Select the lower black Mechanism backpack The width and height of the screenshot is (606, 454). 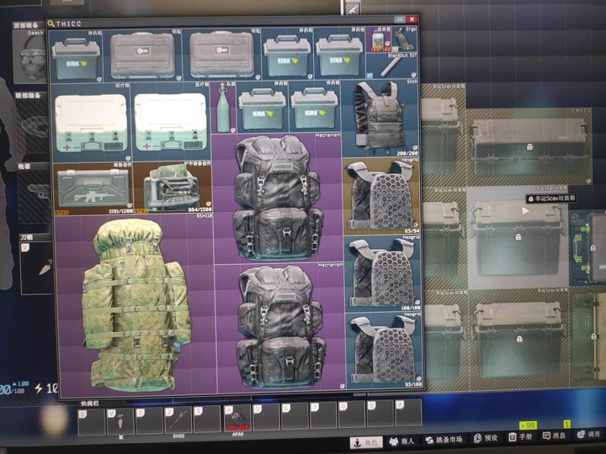coord(279,326)
